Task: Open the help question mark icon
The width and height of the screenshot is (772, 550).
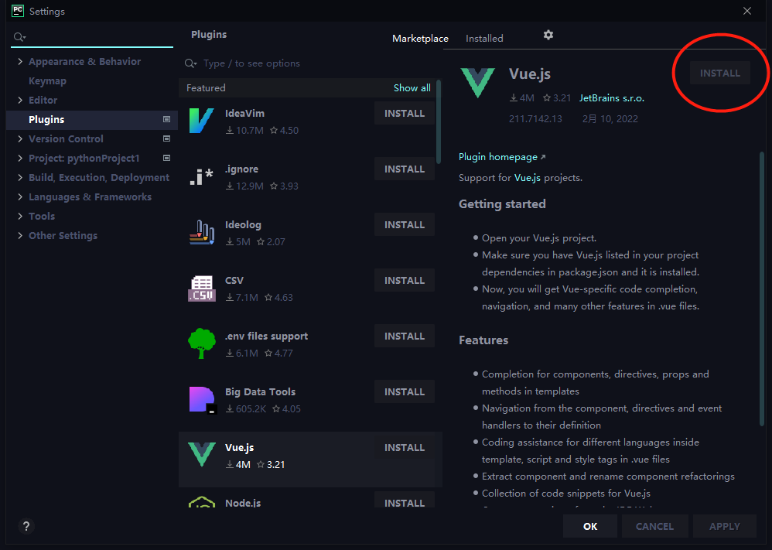Action: (26, 526)
